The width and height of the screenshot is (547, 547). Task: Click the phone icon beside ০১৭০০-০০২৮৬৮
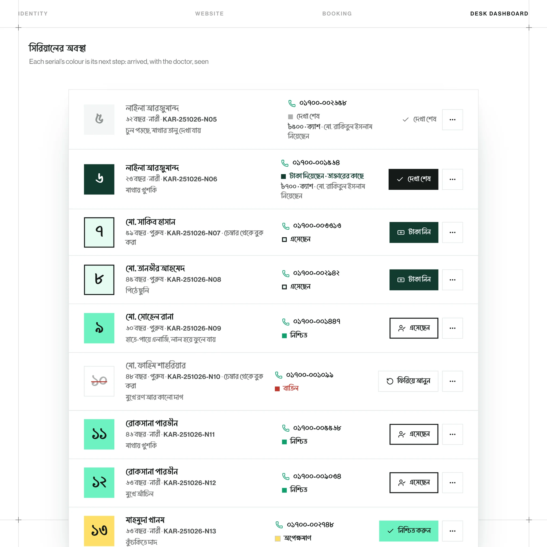click(x=292, y=103)
